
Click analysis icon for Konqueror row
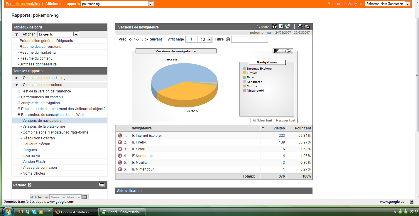point(120,156)
